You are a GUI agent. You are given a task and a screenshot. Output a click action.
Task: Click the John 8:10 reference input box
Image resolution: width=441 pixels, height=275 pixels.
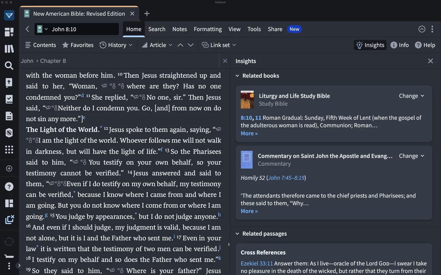click(83, 29)
